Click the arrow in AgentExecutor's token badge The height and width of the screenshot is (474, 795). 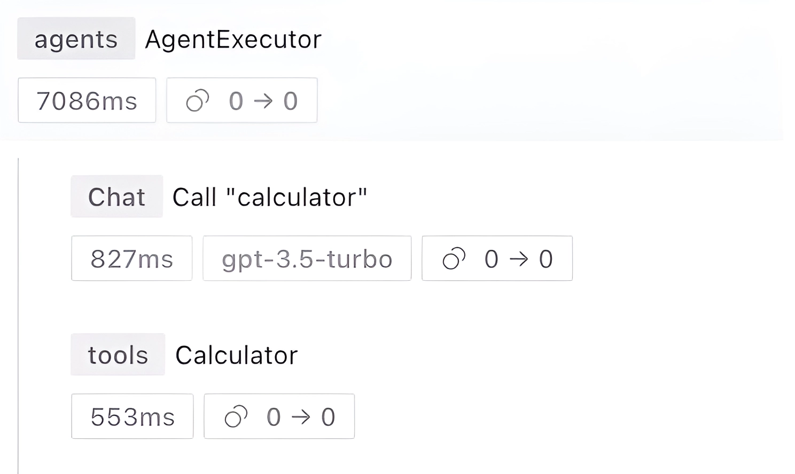tap(263, 101)
